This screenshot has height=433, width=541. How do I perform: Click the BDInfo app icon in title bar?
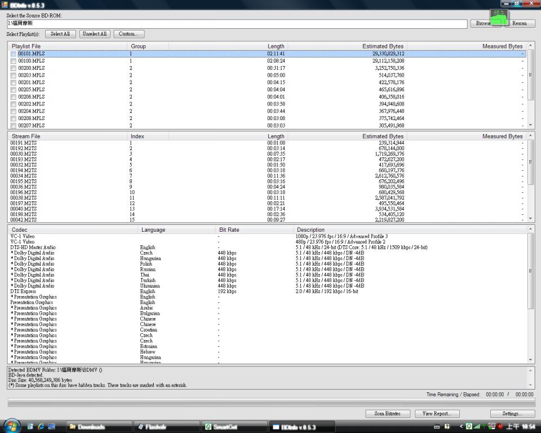click(5, 5)
